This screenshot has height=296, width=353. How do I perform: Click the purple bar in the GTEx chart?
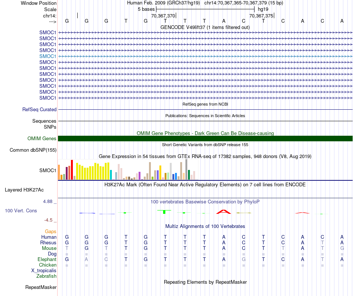coord(139,176)
